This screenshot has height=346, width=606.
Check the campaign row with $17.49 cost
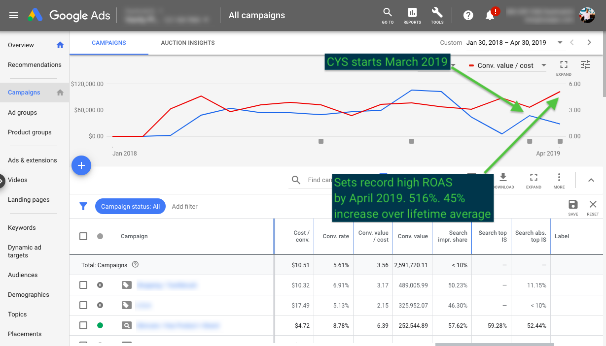click(x=83, y=305)
